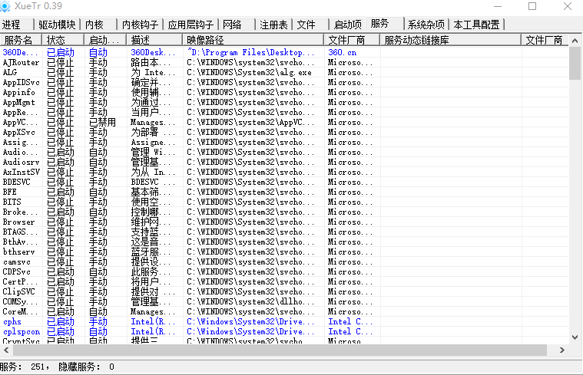The width and height of the screenshot is (583, 375).
Task: Open the 启动项 tab
Action: 345,25
